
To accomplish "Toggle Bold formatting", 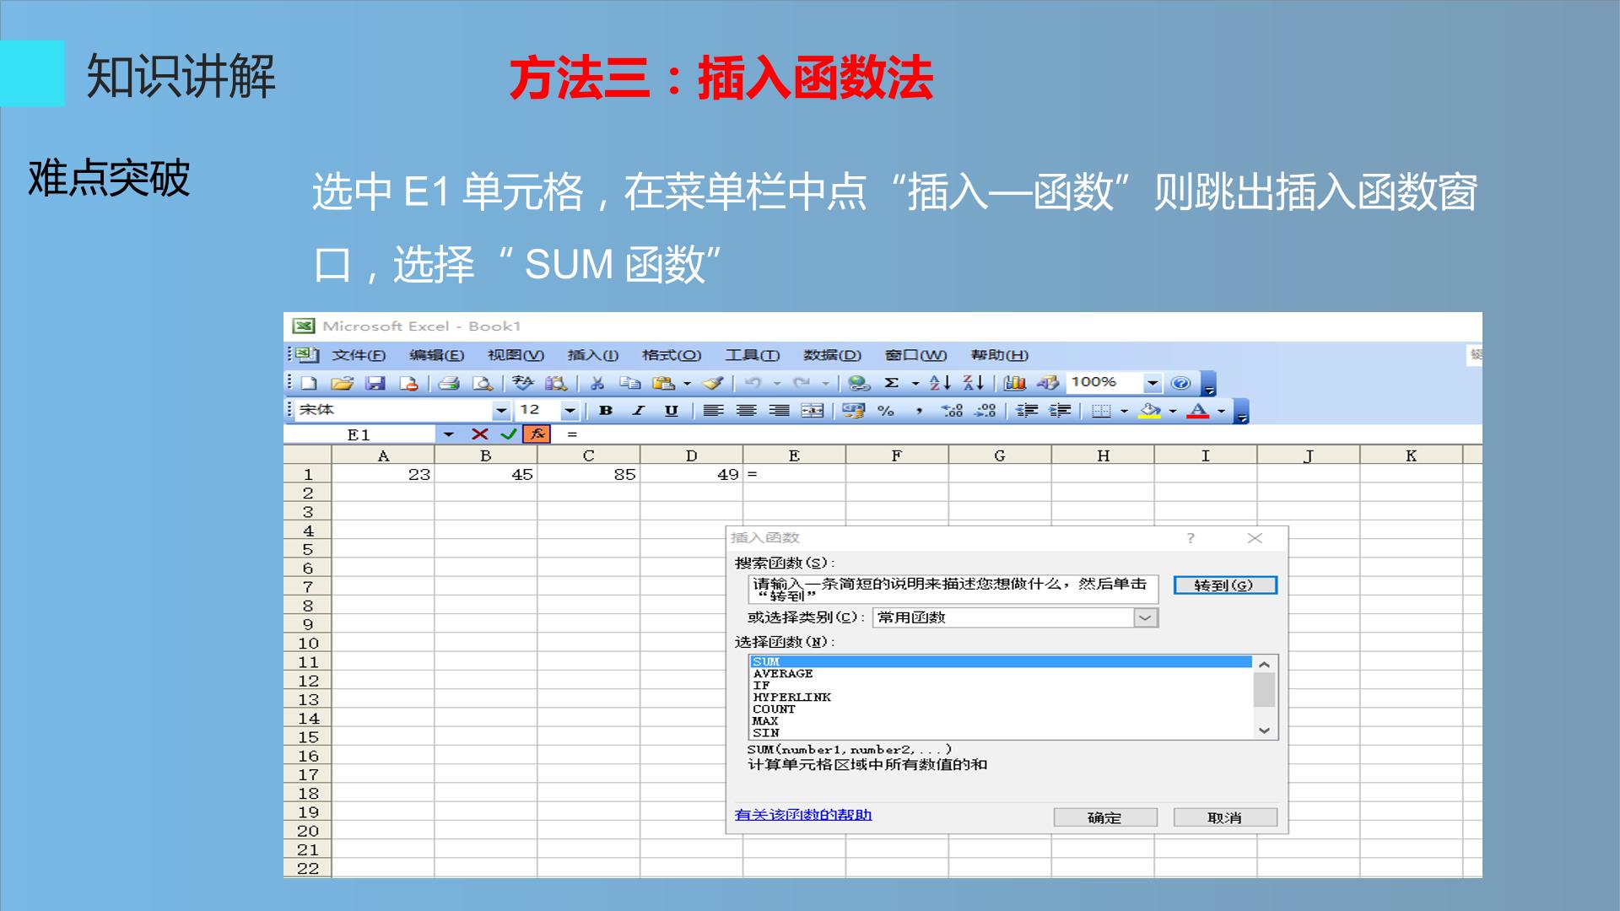I will 606,411.
